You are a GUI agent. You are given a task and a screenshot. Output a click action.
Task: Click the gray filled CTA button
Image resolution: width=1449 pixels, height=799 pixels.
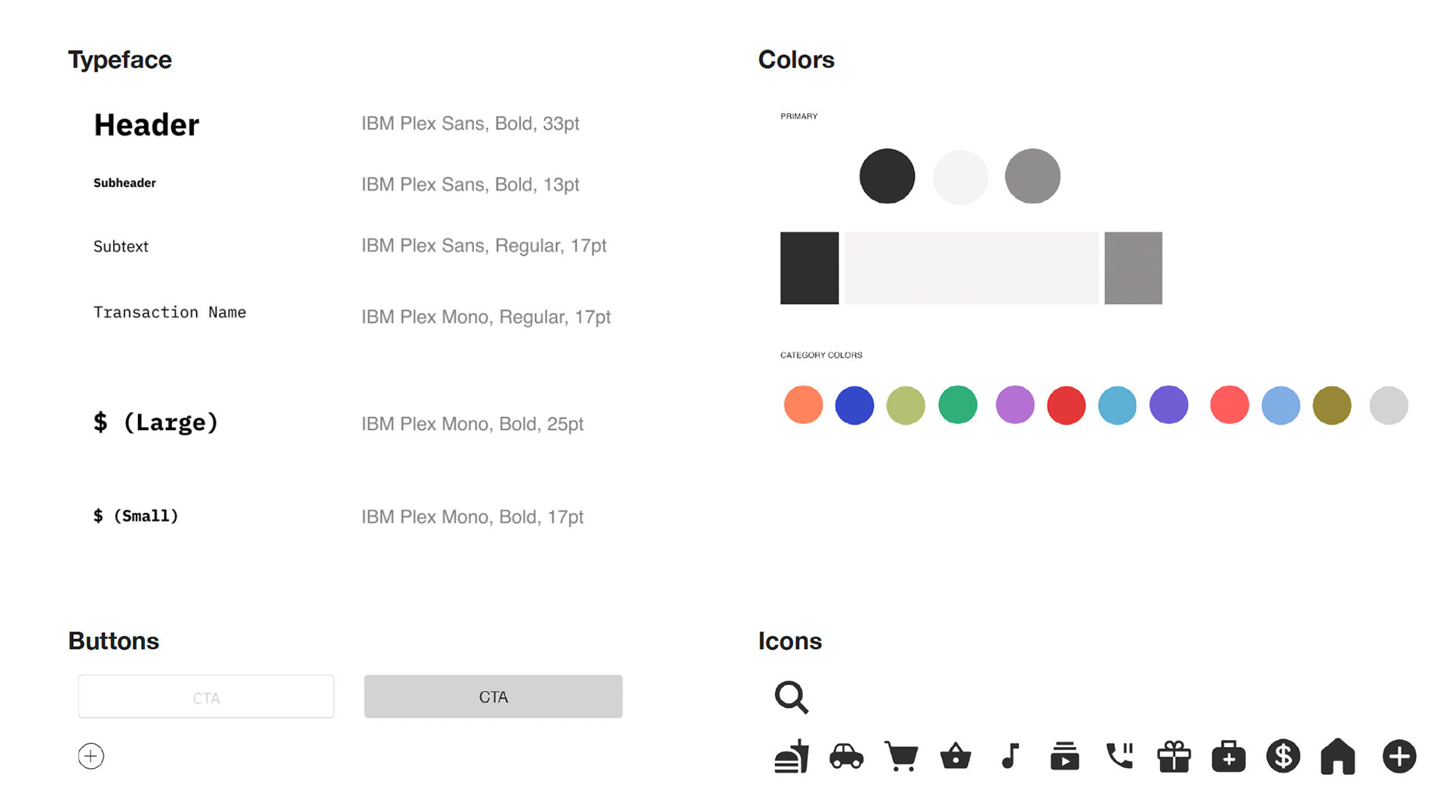point(494,696)
